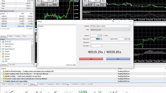Expand the Expert Advisors tree node
166x93 pixels.
point(1,49)
